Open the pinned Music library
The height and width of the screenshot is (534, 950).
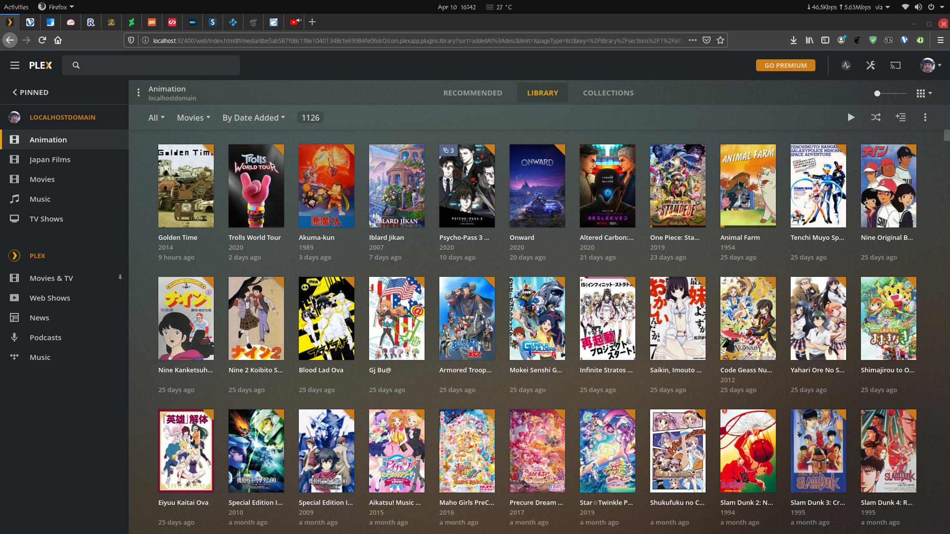tap(64, 199)
